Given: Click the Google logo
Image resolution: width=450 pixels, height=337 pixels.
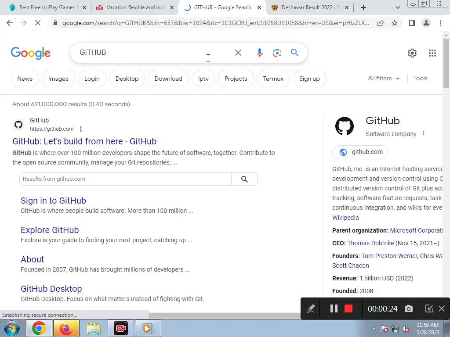Looking at the screenshot, I should tap(31, 53).
